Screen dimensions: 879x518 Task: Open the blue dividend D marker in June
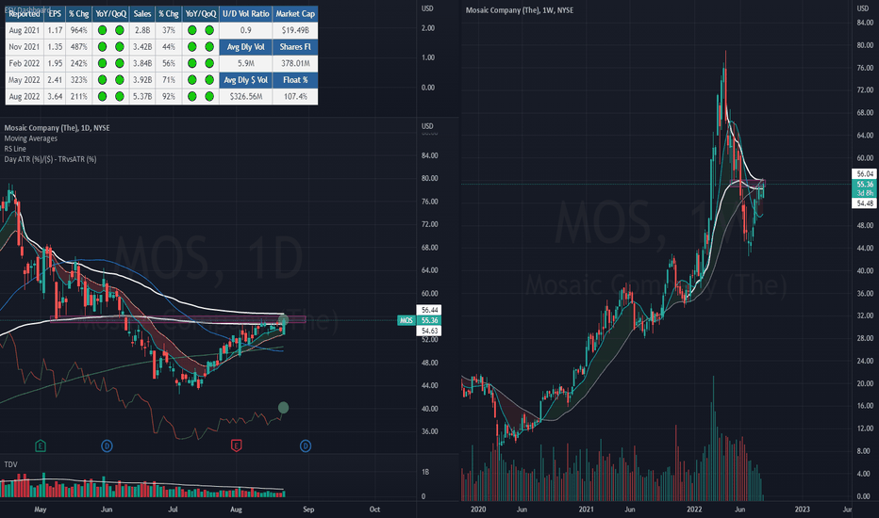(107, 446)
